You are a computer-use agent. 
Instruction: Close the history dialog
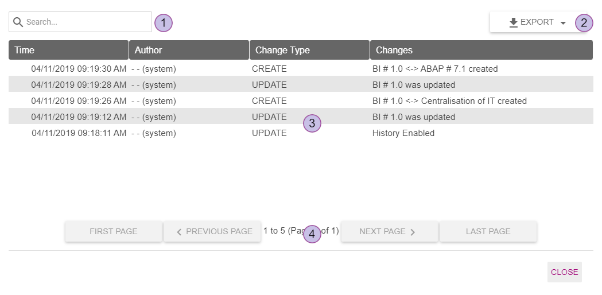click(x=564, y=272)
